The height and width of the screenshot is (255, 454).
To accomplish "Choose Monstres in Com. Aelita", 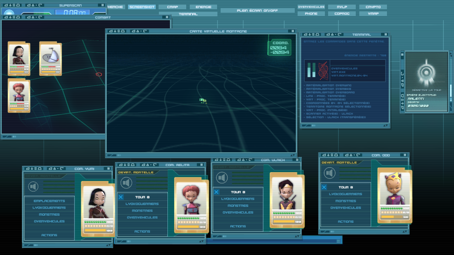I will click(x=142, y=210).
